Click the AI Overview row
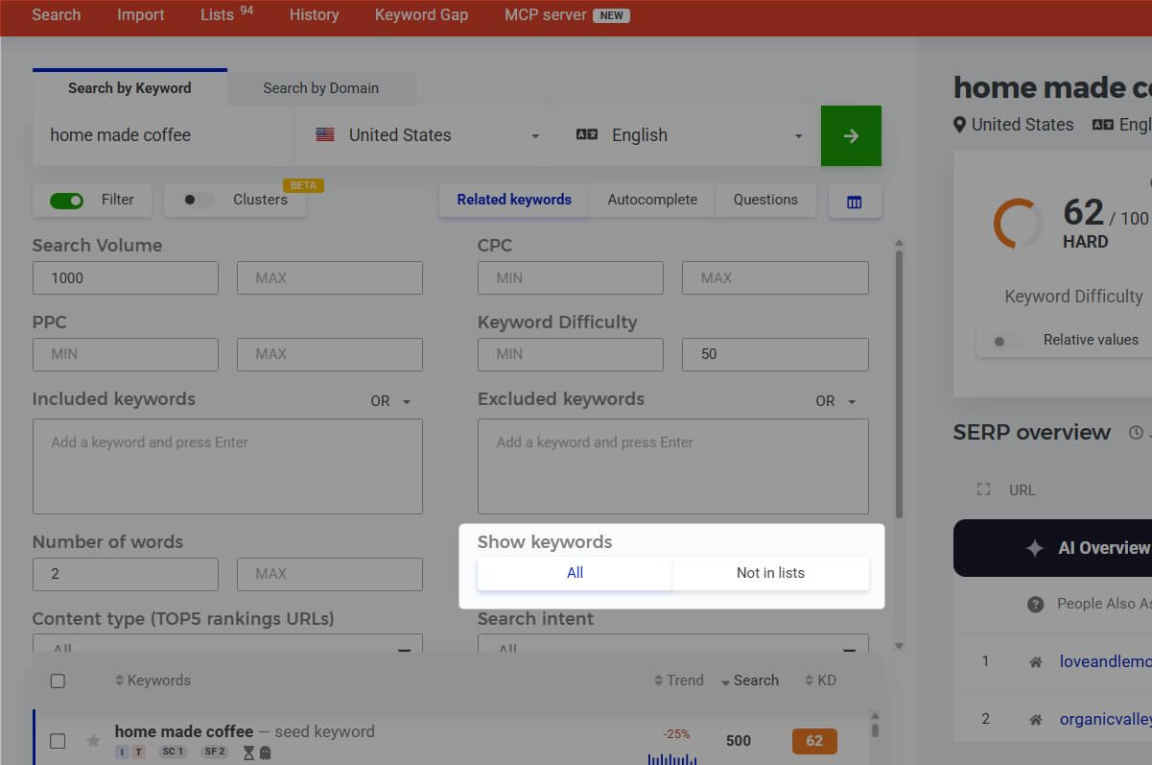Viewport: 1152px width, 765px height. pos(1052,548)
